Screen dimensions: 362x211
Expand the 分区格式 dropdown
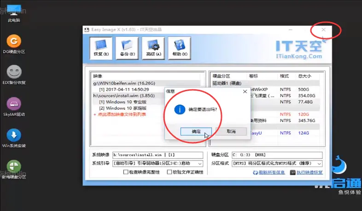coord(319,164)
